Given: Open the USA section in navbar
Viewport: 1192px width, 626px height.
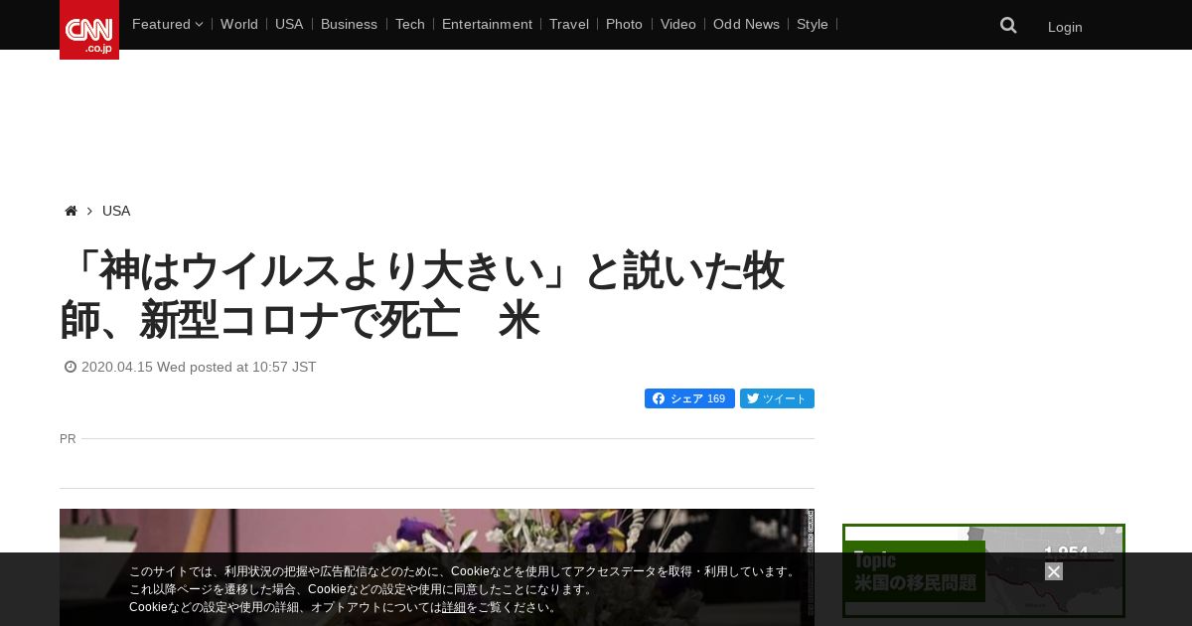Looking at the screenshot, I should click(x=289, y=24).
